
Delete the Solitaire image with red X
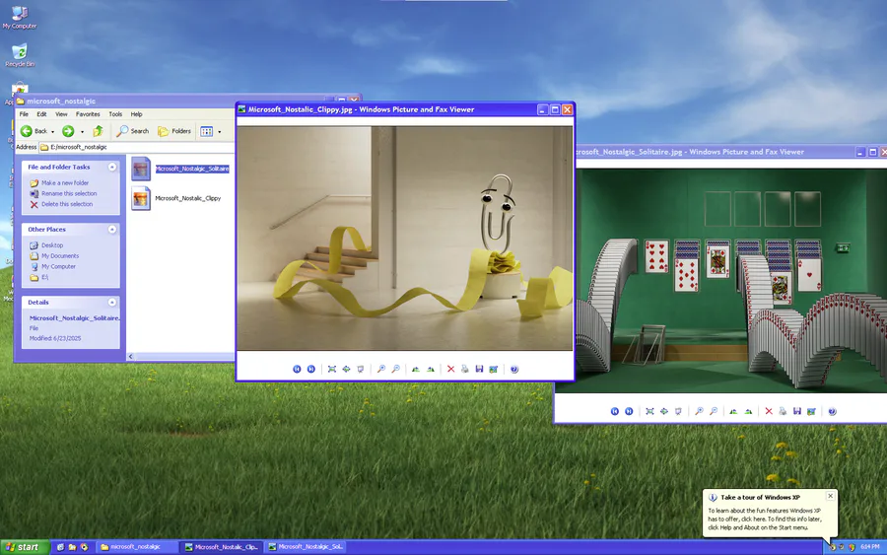[769, 411]
